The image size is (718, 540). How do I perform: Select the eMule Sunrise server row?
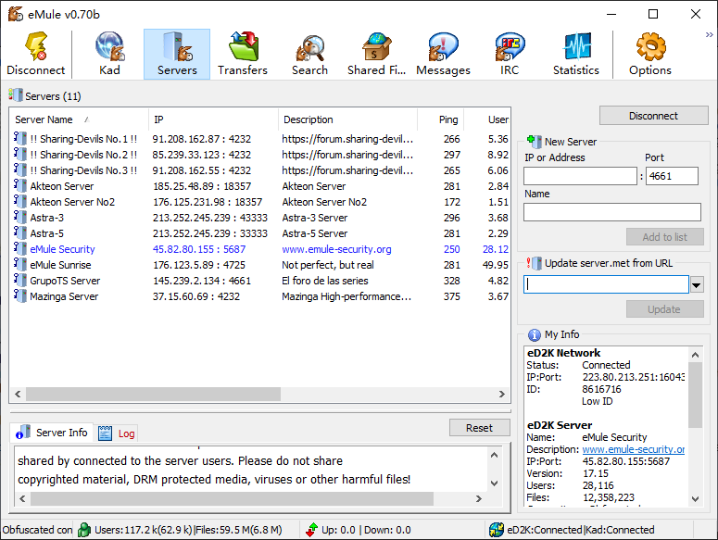(61, 265)
